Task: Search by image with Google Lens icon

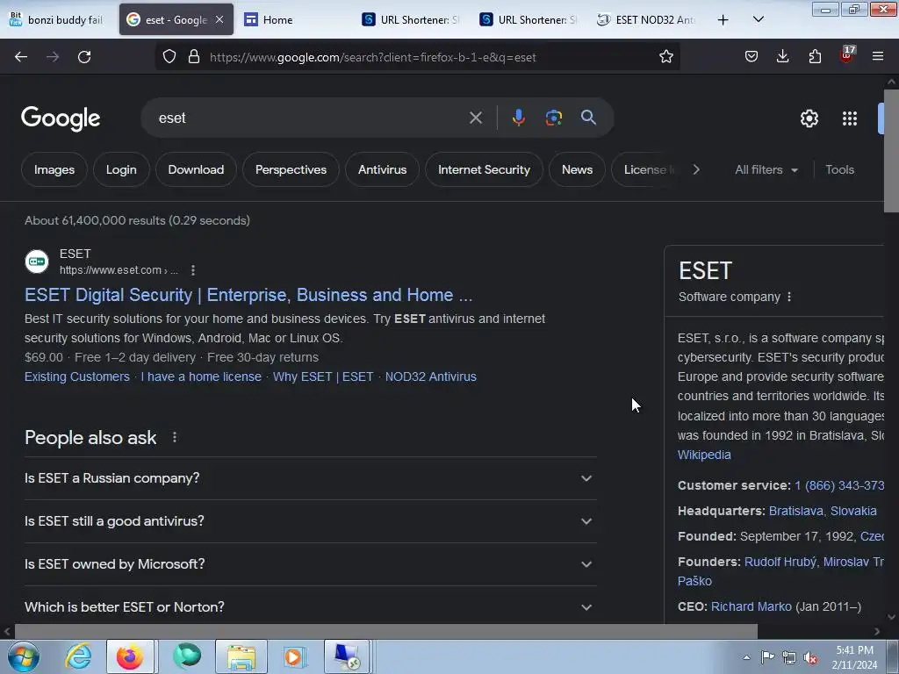Action: coord(553,118)
